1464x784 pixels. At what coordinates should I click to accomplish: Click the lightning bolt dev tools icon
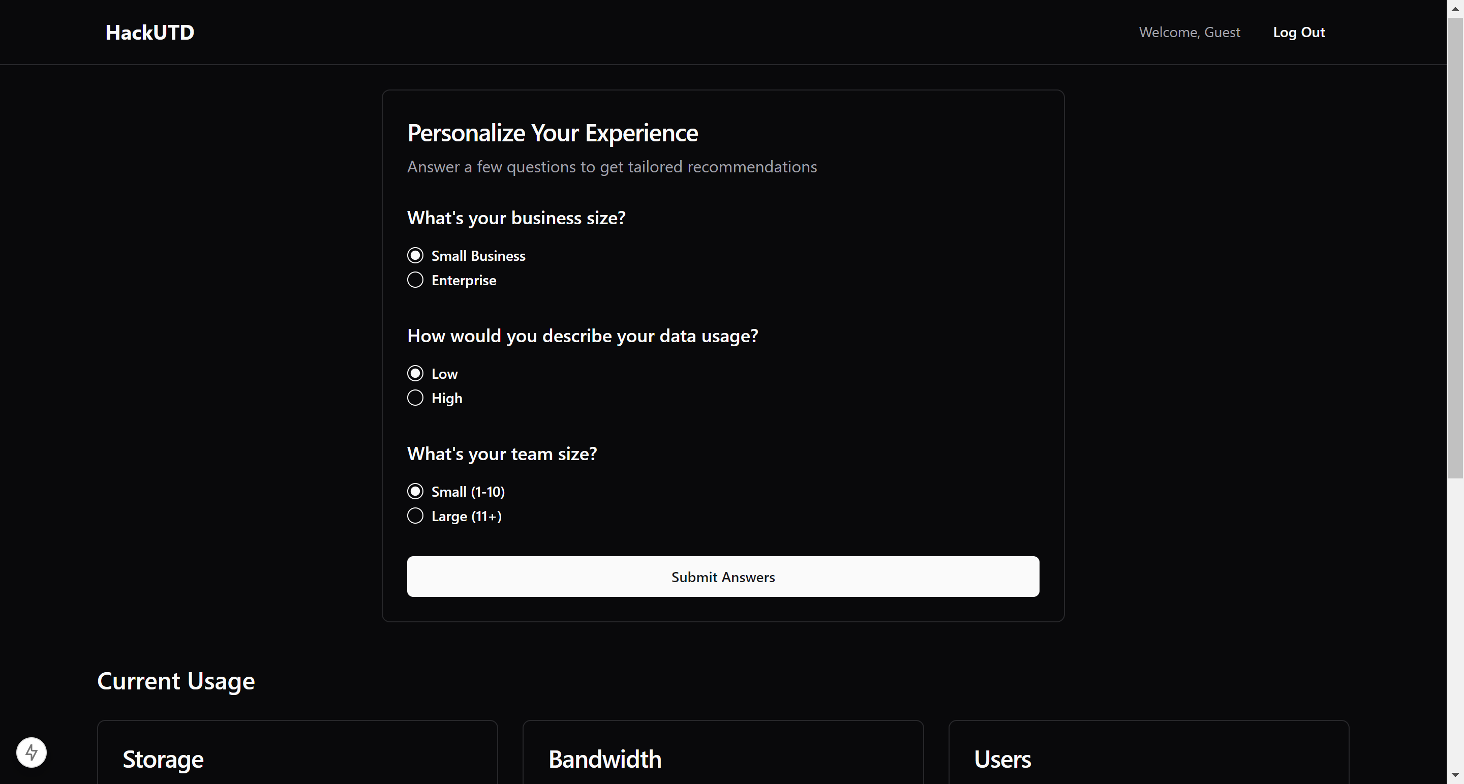click(31, 752)
